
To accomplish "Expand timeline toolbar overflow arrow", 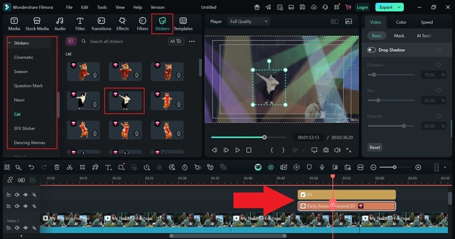I will coord(445,167).
